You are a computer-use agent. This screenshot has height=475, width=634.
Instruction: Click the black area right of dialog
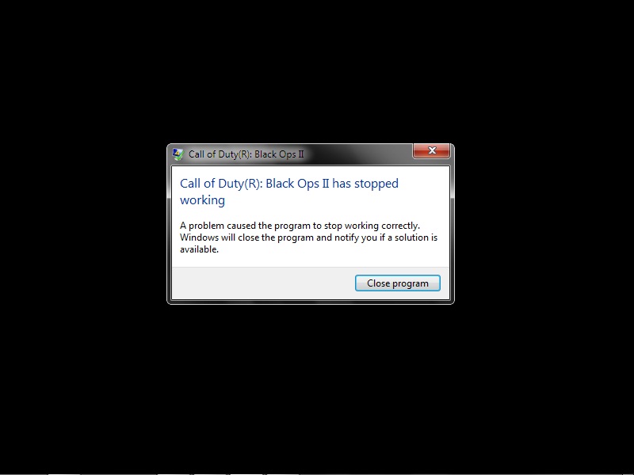[544, 224]
